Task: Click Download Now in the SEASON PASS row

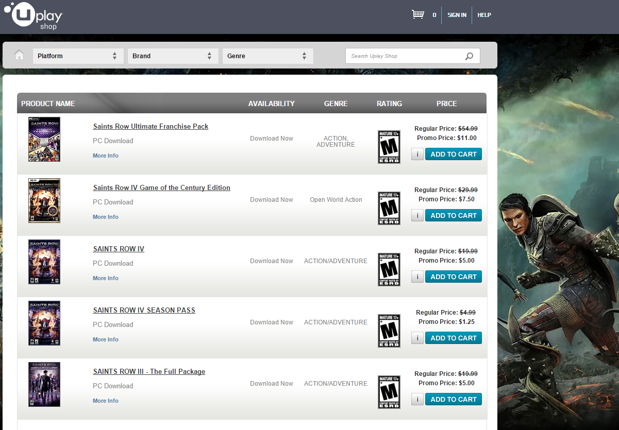Action: tap(272, 322)
